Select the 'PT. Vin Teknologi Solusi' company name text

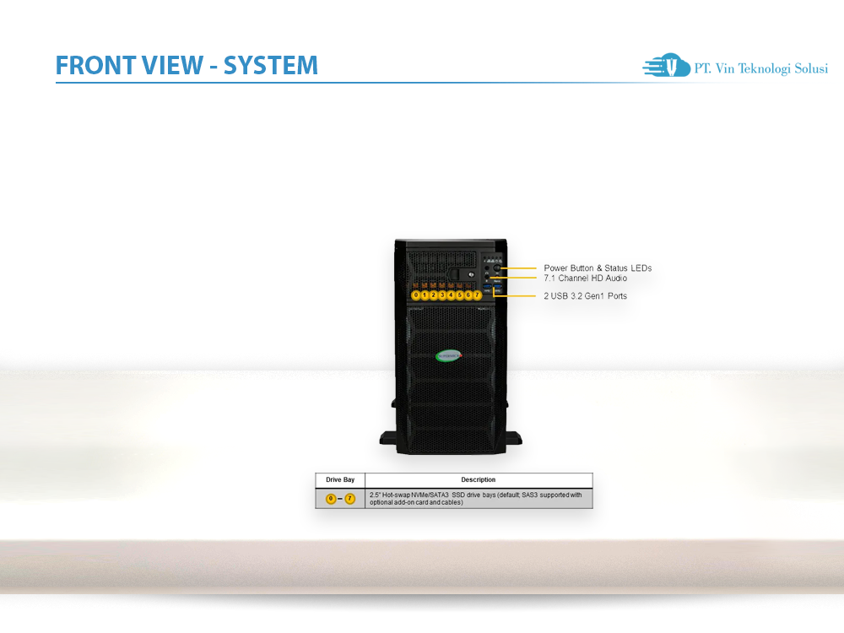[x=761, y=68]
